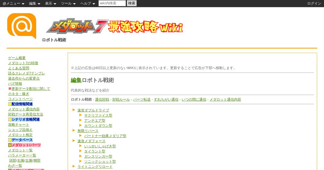Open the メダロット検定 sidebar link
The image size is (324, 170).
pos(20,135)
